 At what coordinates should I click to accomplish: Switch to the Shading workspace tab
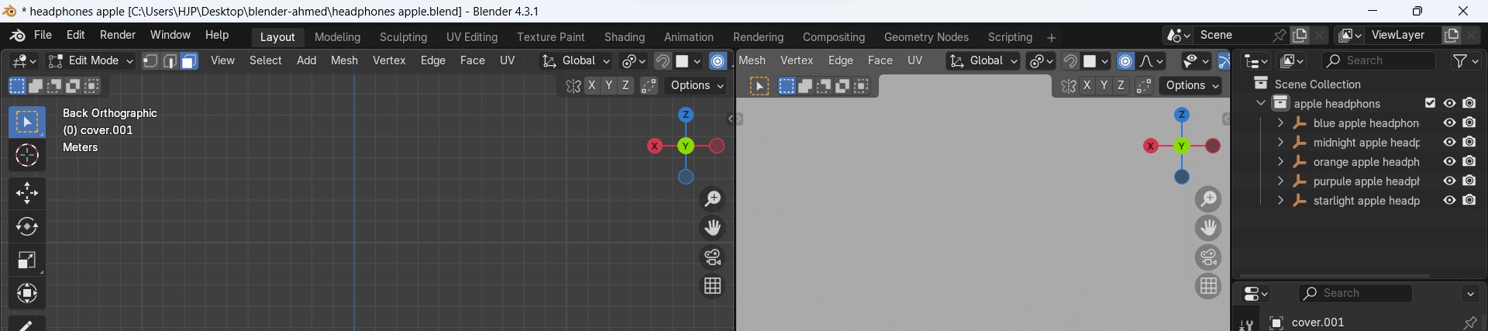coord(624,37)
